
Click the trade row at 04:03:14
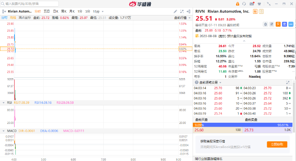(x=217, y=88)
